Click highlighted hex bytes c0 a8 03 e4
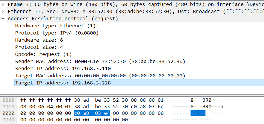This screenshot has width=264, height=124. [92, 113]
